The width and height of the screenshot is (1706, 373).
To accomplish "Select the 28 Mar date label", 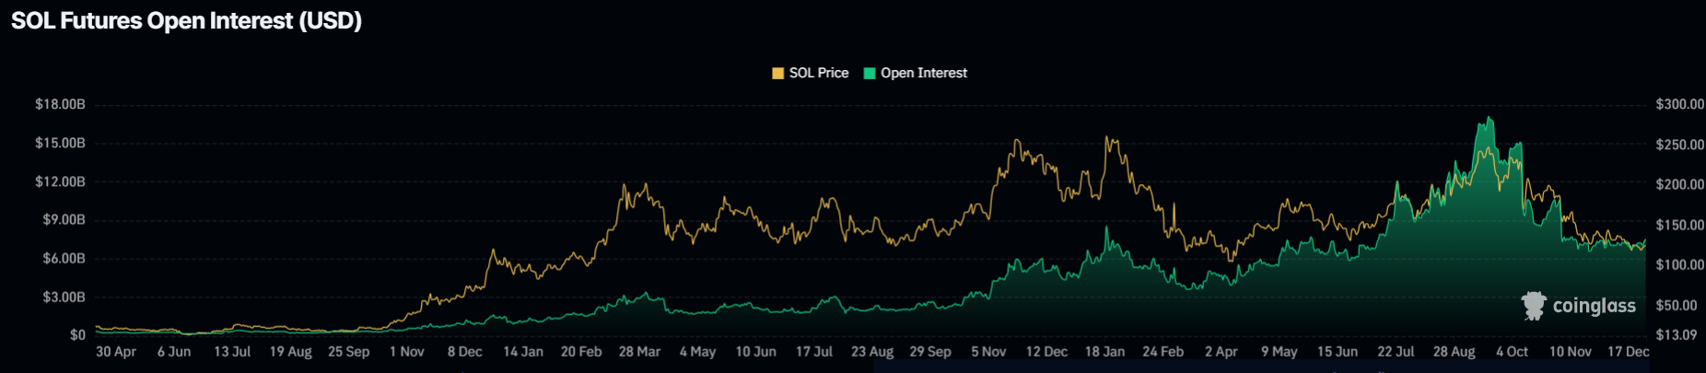I will [639, 352].
